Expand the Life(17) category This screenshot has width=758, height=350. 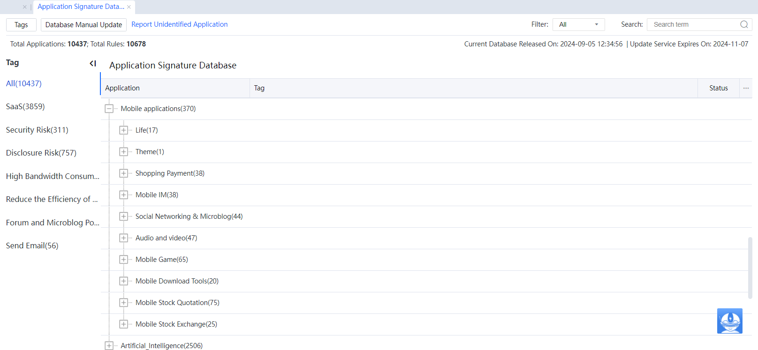123,130
